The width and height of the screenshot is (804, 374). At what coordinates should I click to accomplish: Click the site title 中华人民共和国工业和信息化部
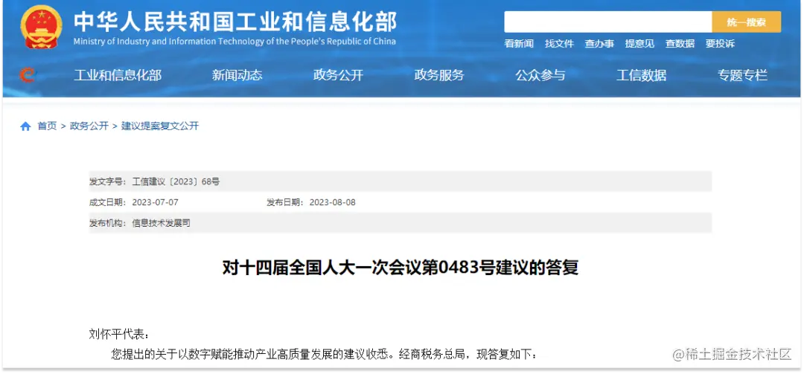pyautogui.click(x=235, y=22)
